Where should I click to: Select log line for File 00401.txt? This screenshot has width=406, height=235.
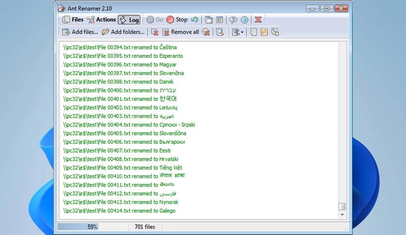(120, 99)
